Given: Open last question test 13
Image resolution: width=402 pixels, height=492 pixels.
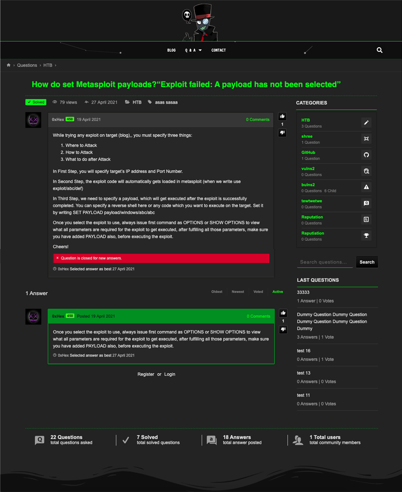Looking at the screenshot, I should point(304,373).
